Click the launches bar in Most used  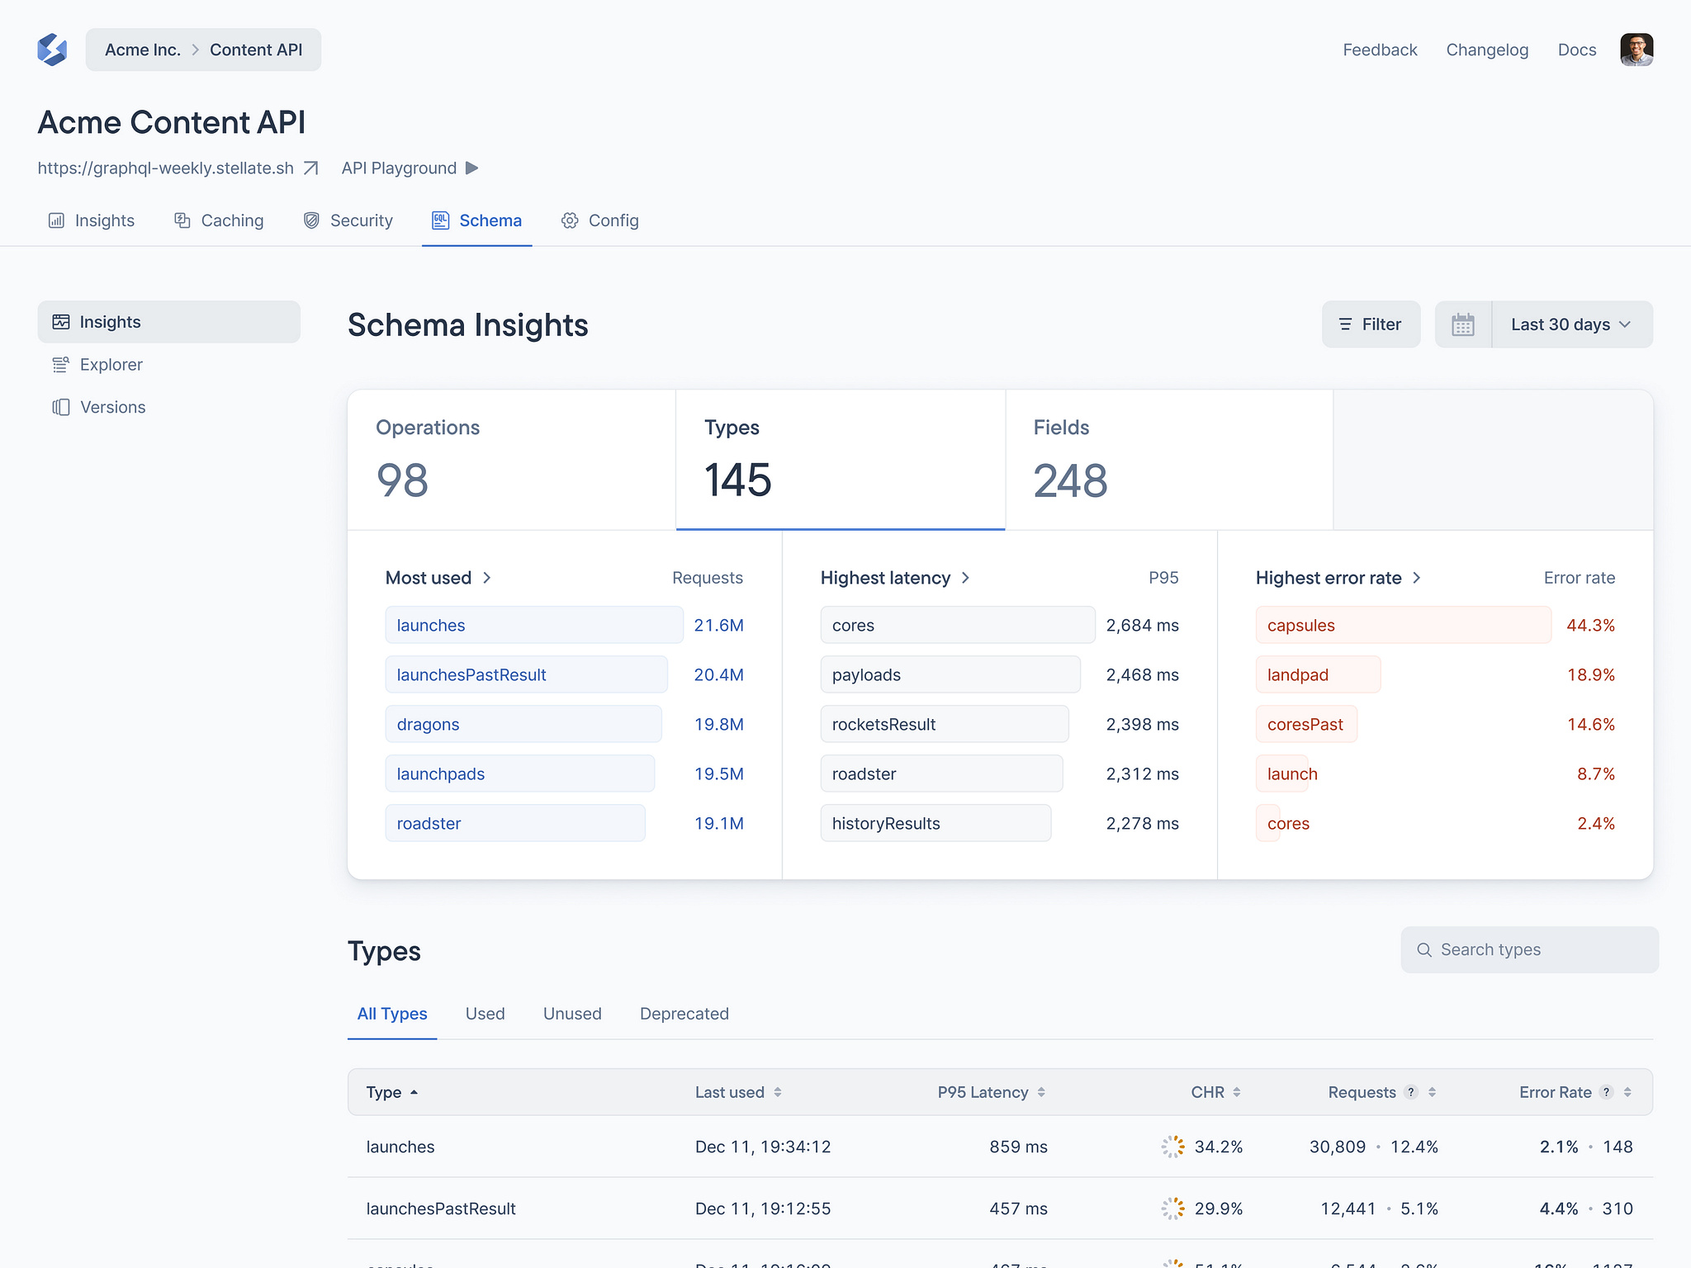tap(534, 625)
